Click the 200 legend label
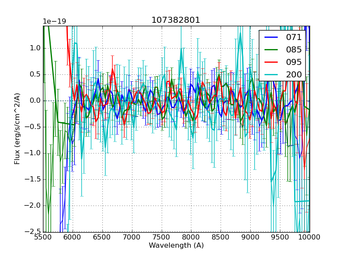 (294, 74)
